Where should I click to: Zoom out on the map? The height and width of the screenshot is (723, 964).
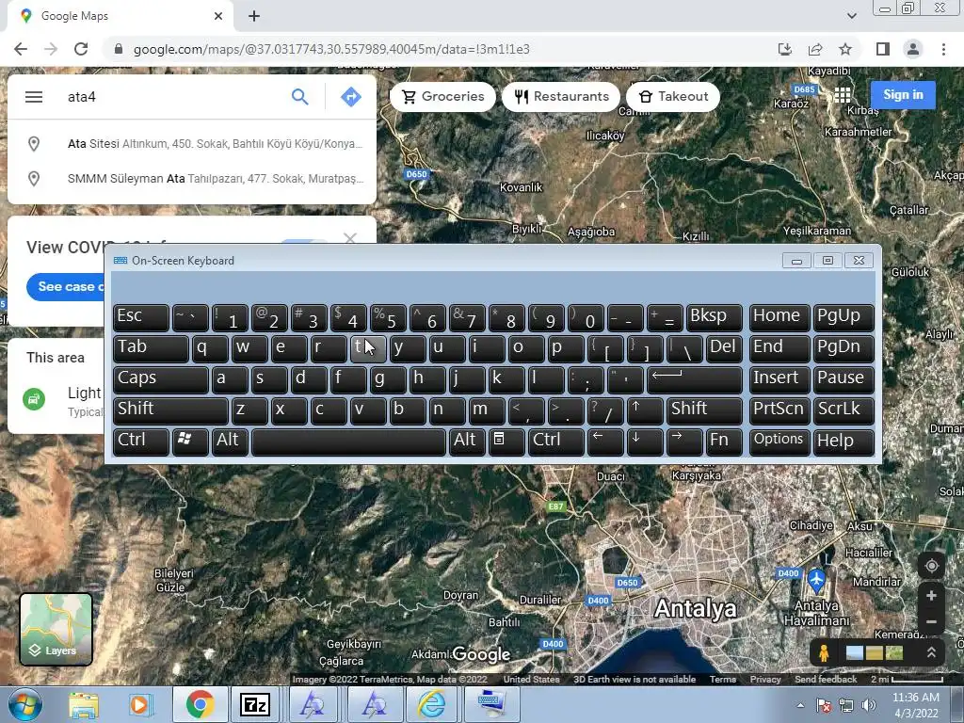point(931,622)
